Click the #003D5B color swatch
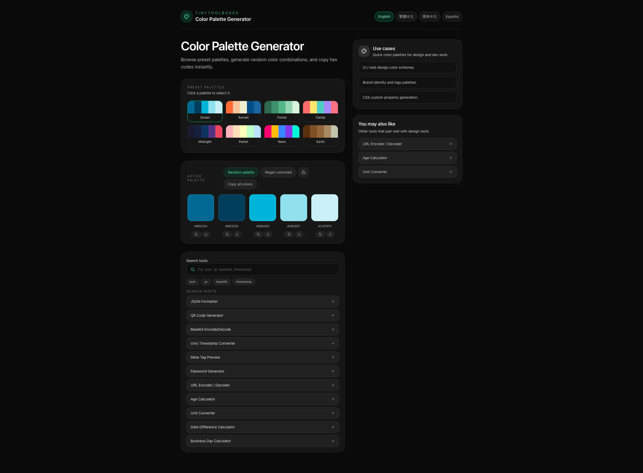643x473 pixels. click(x=231, y=208)
